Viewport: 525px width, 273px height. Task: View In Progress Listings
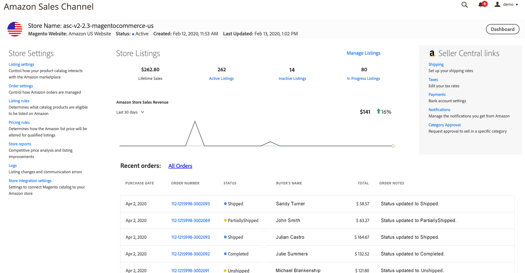click(364, 78)
